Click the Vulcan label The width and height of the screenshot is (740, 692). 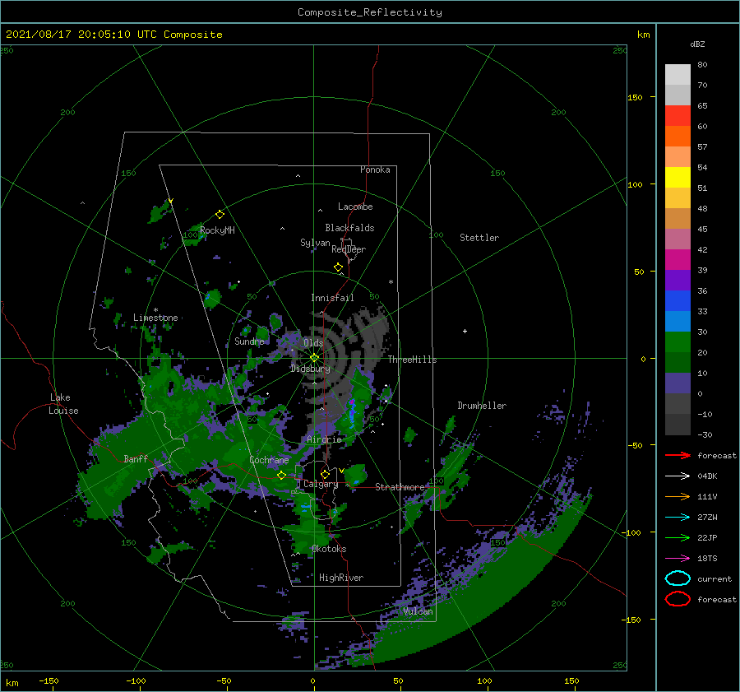click(418, 611)
